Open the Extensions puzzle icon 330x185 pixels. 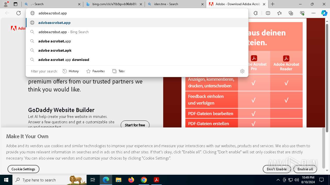[x=255, y=13]
